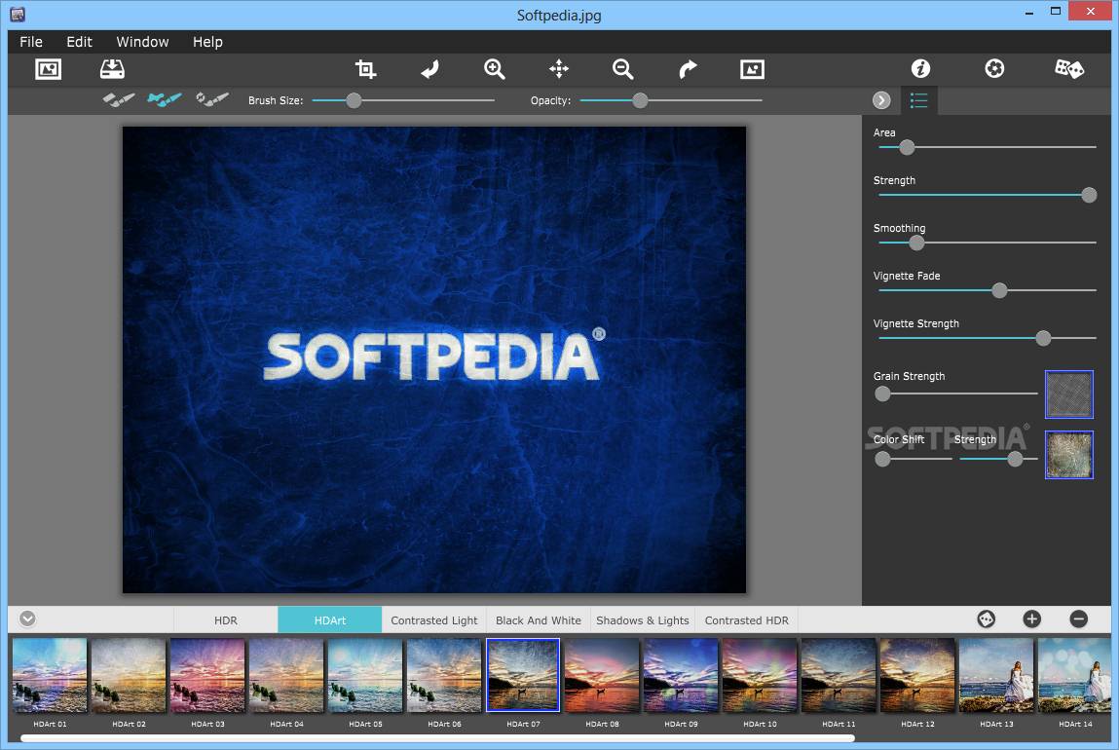Apply the HDArt 11 preset
The height and width of the screenshot is (750, 1119).
click(x=839, y=676)
